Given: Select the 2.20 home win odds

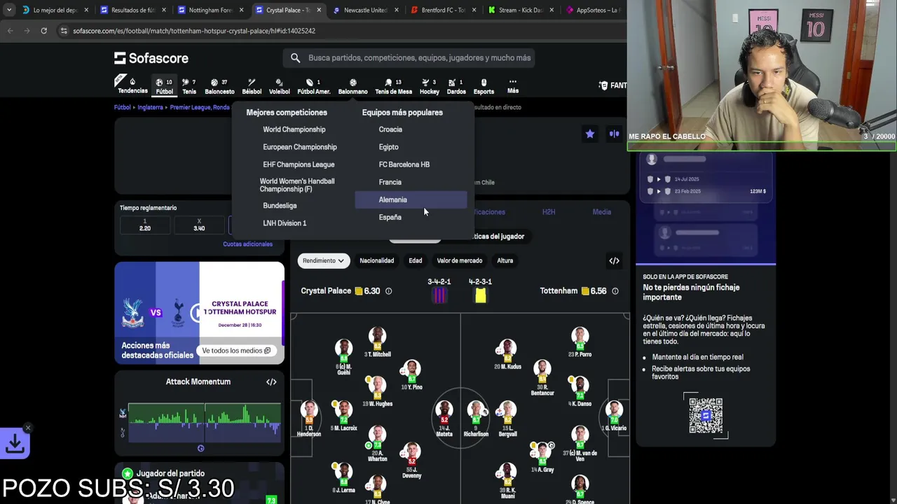Looking at the screenshot, I should pos(145,225).
